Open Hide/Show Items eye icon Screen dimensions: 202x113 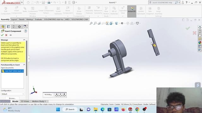point(122,23)
